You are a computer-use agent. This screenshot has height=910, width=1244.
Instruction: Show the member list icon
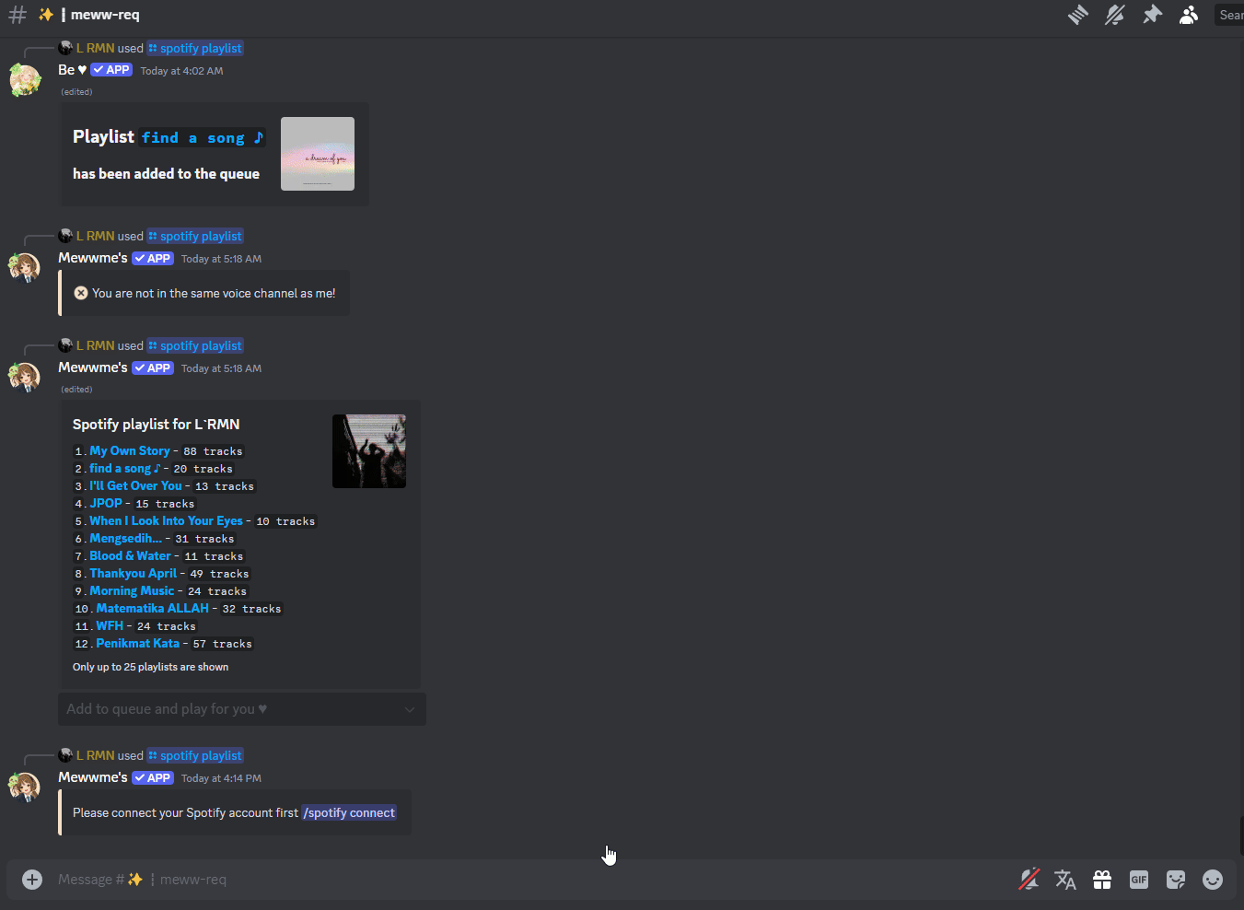(x=1189, y=15)
